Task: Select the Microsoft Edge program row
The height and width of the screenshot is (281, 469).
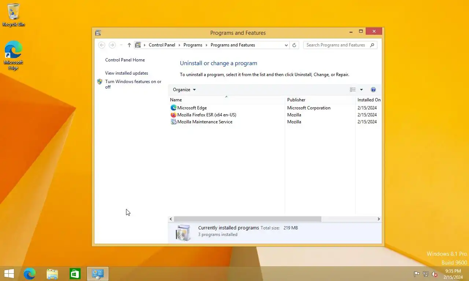Action: coord(275,108)
